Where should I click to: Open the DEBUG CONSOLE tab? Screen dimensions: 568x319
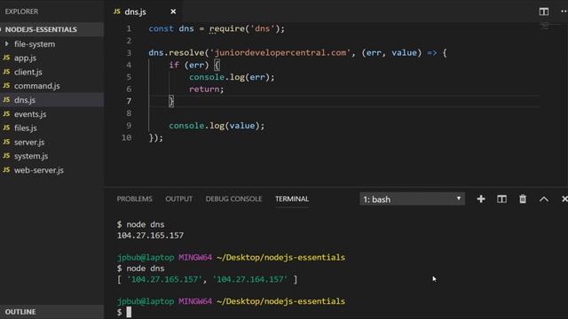pos(233,198)
